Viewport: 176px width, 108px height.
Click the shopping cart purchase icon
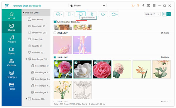click(133, 6)
